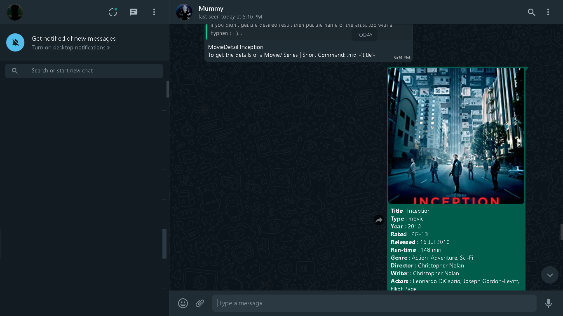
Task: Click the 'MovieDetail Inception' message text
Action: (x=236, y=47)
